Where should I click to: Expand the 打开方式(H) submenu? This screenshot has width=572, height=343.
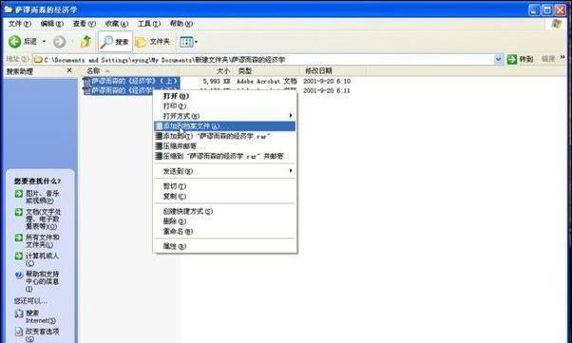tap(224, 116)
